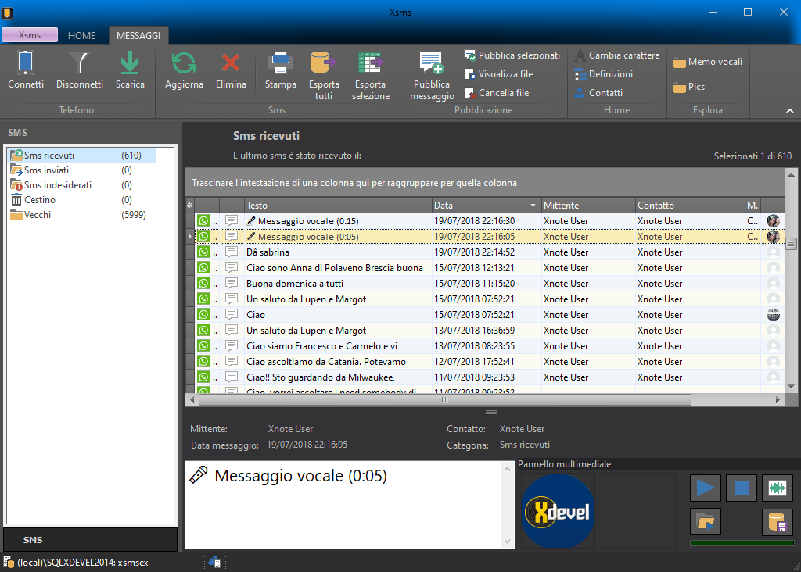Click Pubblica selezionati
The image size is (801, 572).
(x=512, y=55)
